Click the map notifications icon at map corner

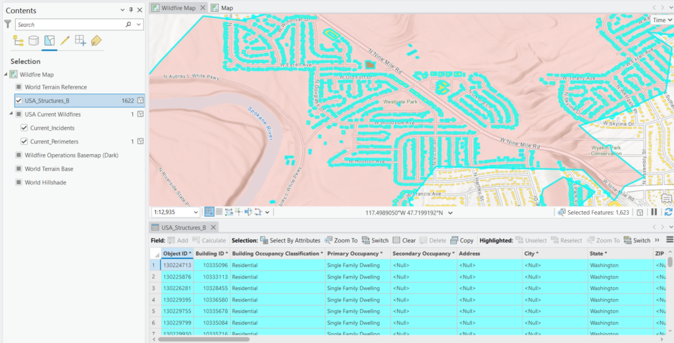tap(667, 199)
